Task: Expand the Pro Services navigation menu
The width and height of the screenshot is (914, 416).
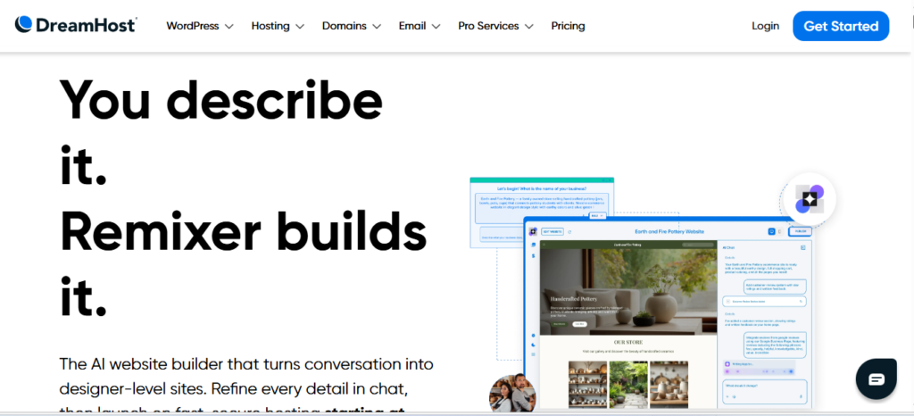Action: 495,26
